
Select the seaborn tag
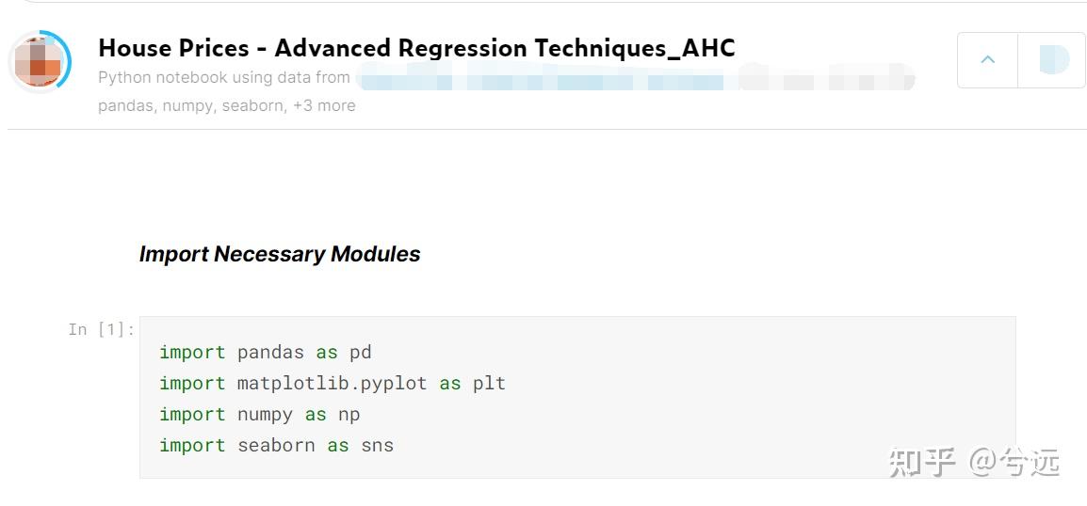pyautogui.click(x=252, y=105)
